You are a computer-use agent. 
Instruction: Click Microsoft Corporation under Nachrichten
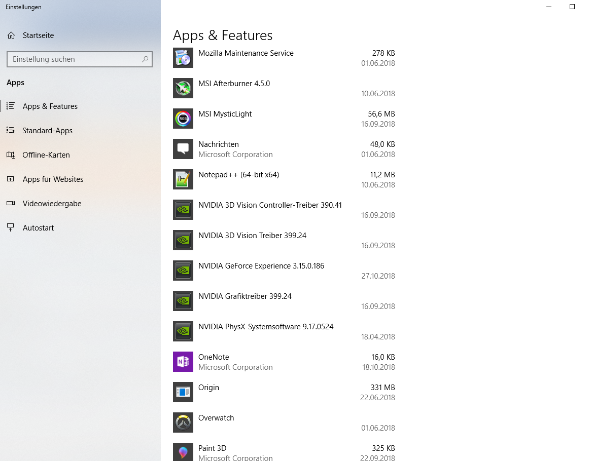[x=235, y=155]
